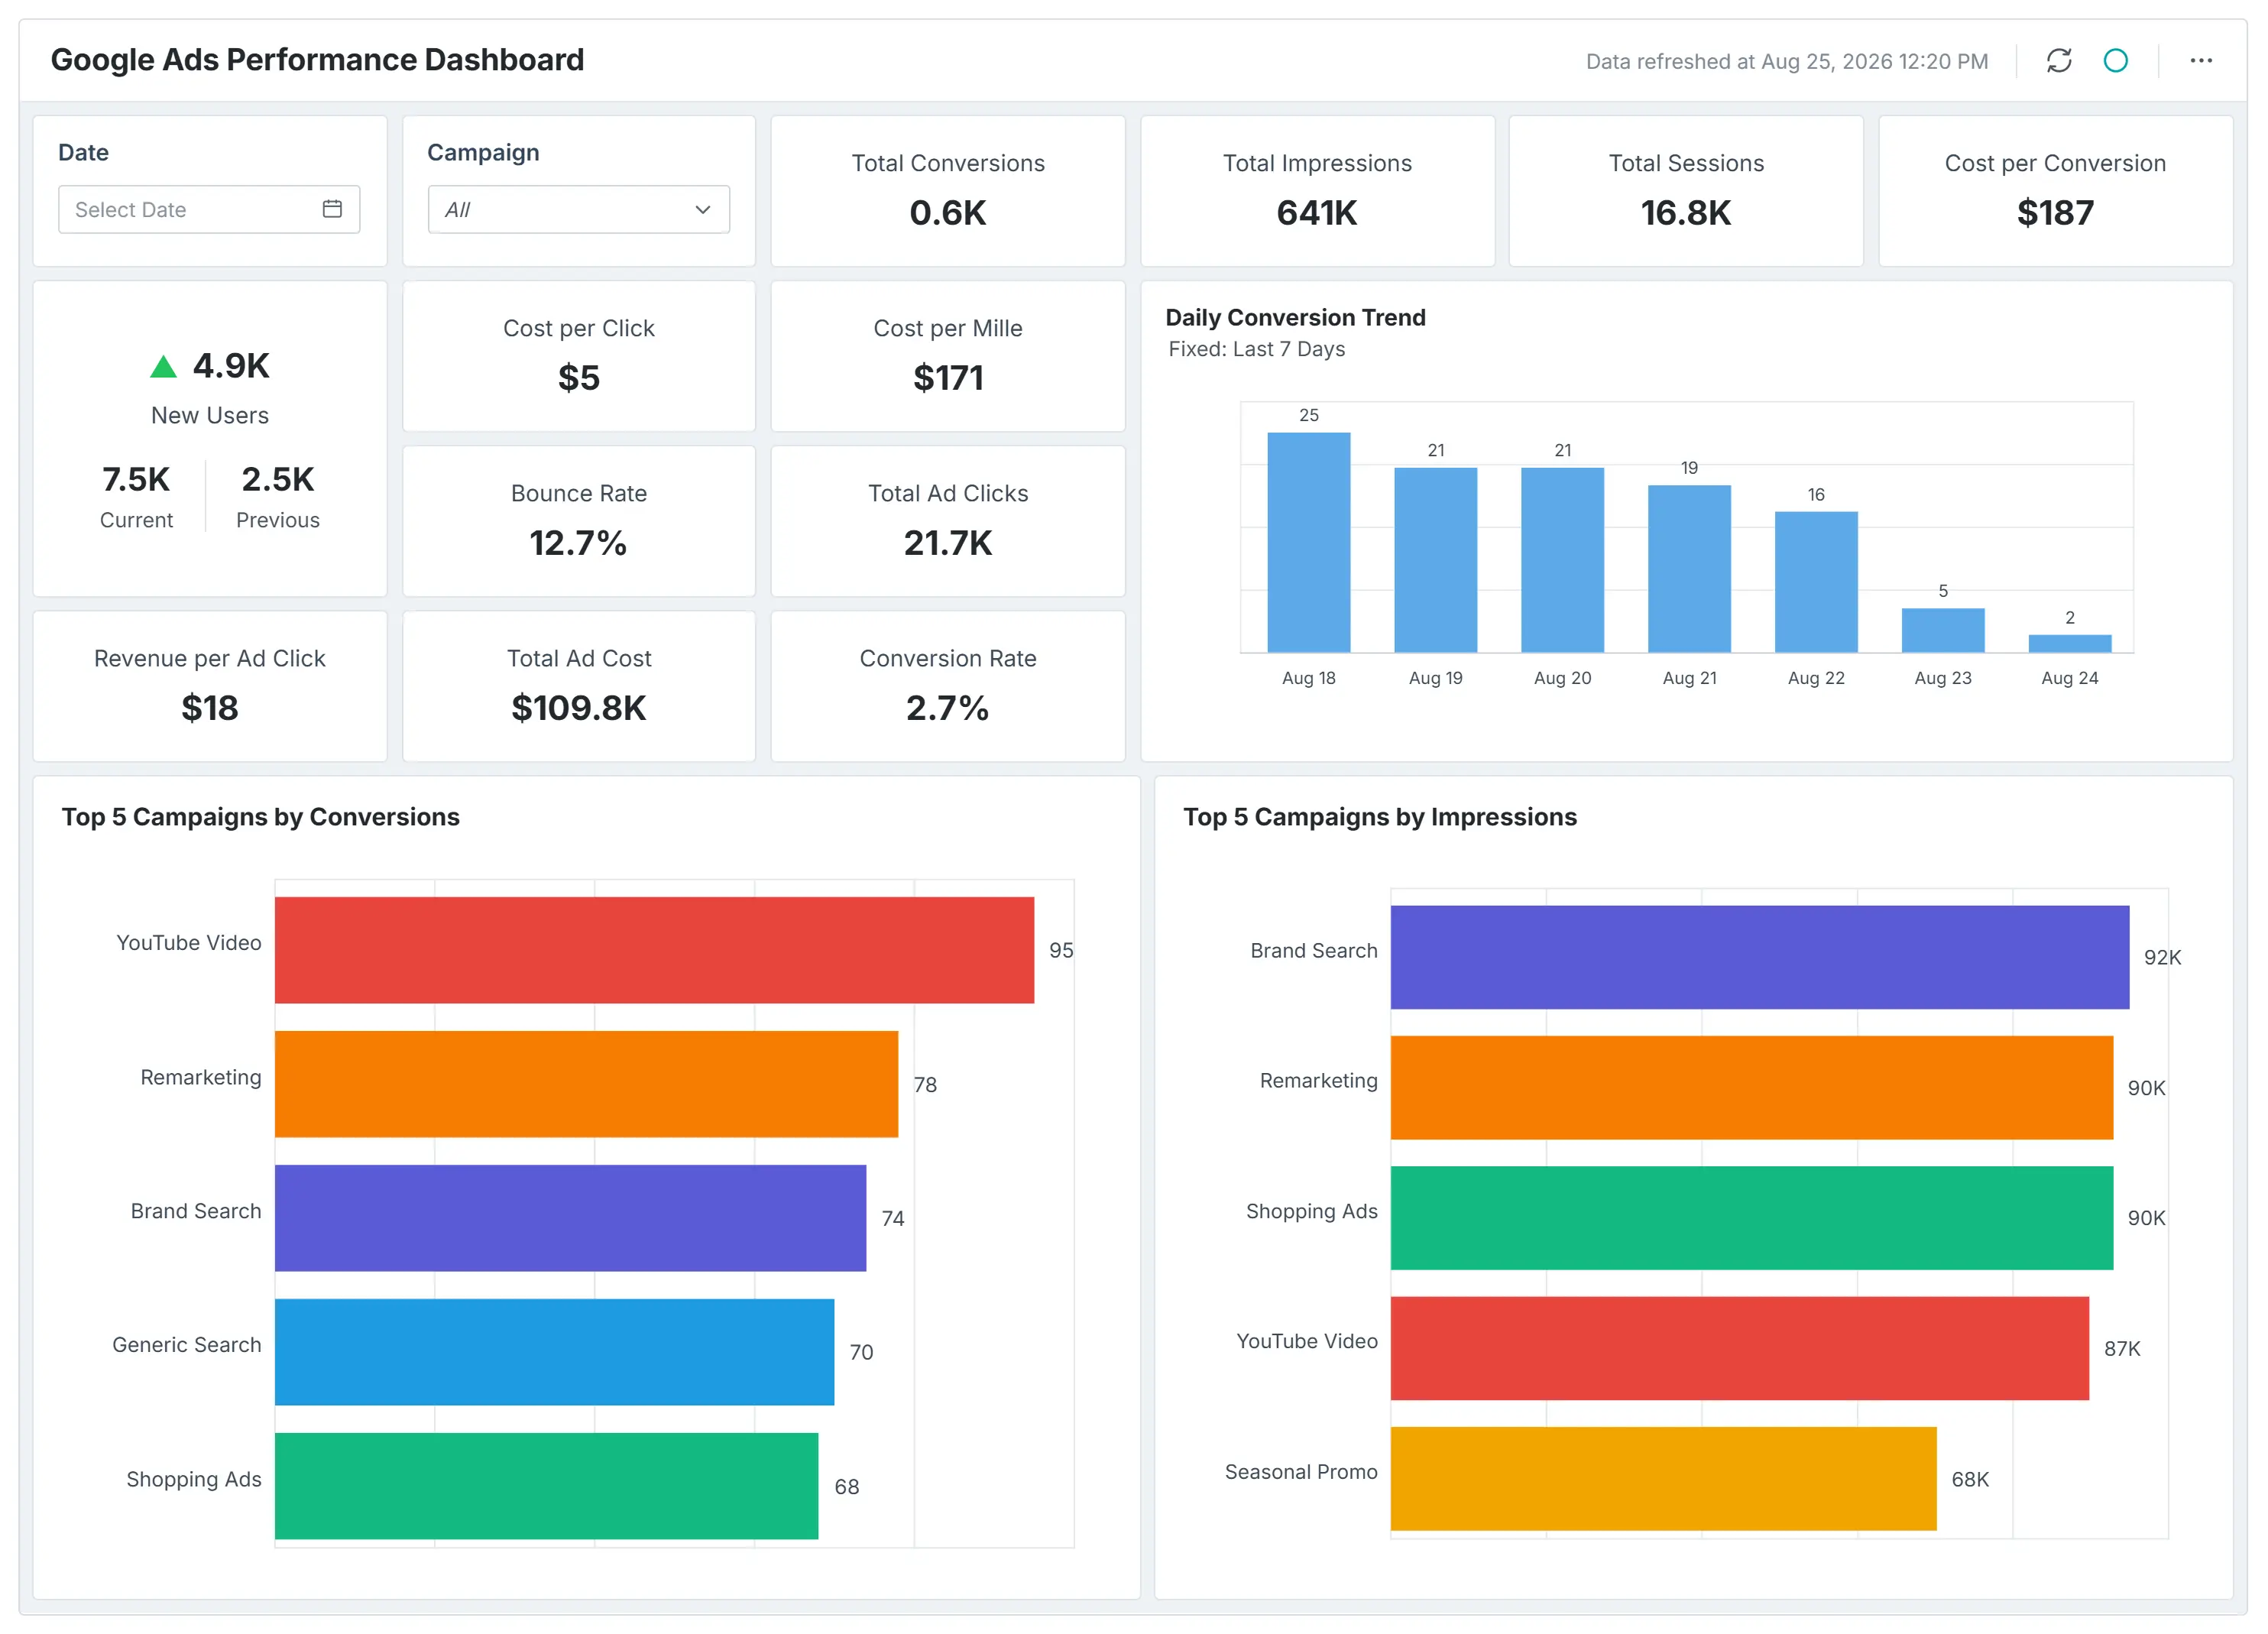Viewport: 2268px width, 1634px height.
Task: Click the Aug 24 x-axis label
Action: pyautogui.click(x=2069, y=678)
